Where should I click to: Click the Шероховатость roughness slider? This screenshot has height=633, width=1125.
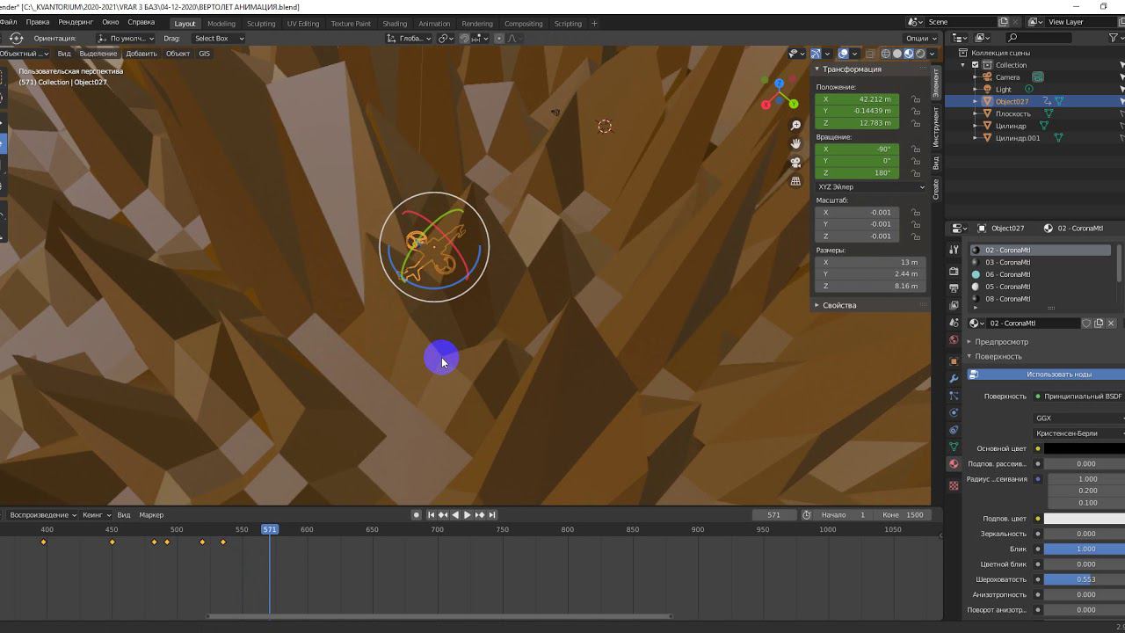(1085, 580)
